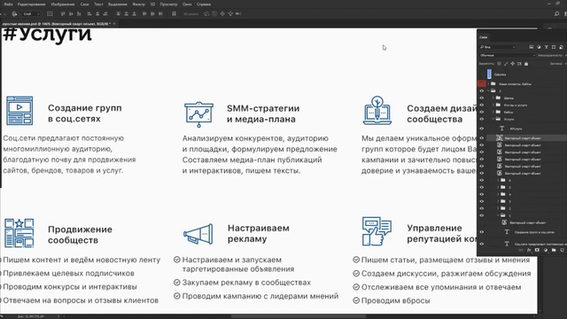Switch to the Слои panel tab
The image size is (567, 319).
[x=484, y=37]
